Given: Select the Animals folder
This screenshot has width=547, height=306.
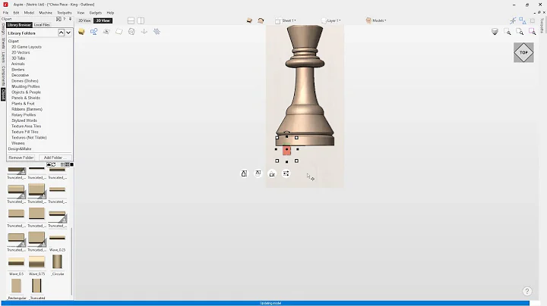Looking at the screenshot, I should 17,64.
